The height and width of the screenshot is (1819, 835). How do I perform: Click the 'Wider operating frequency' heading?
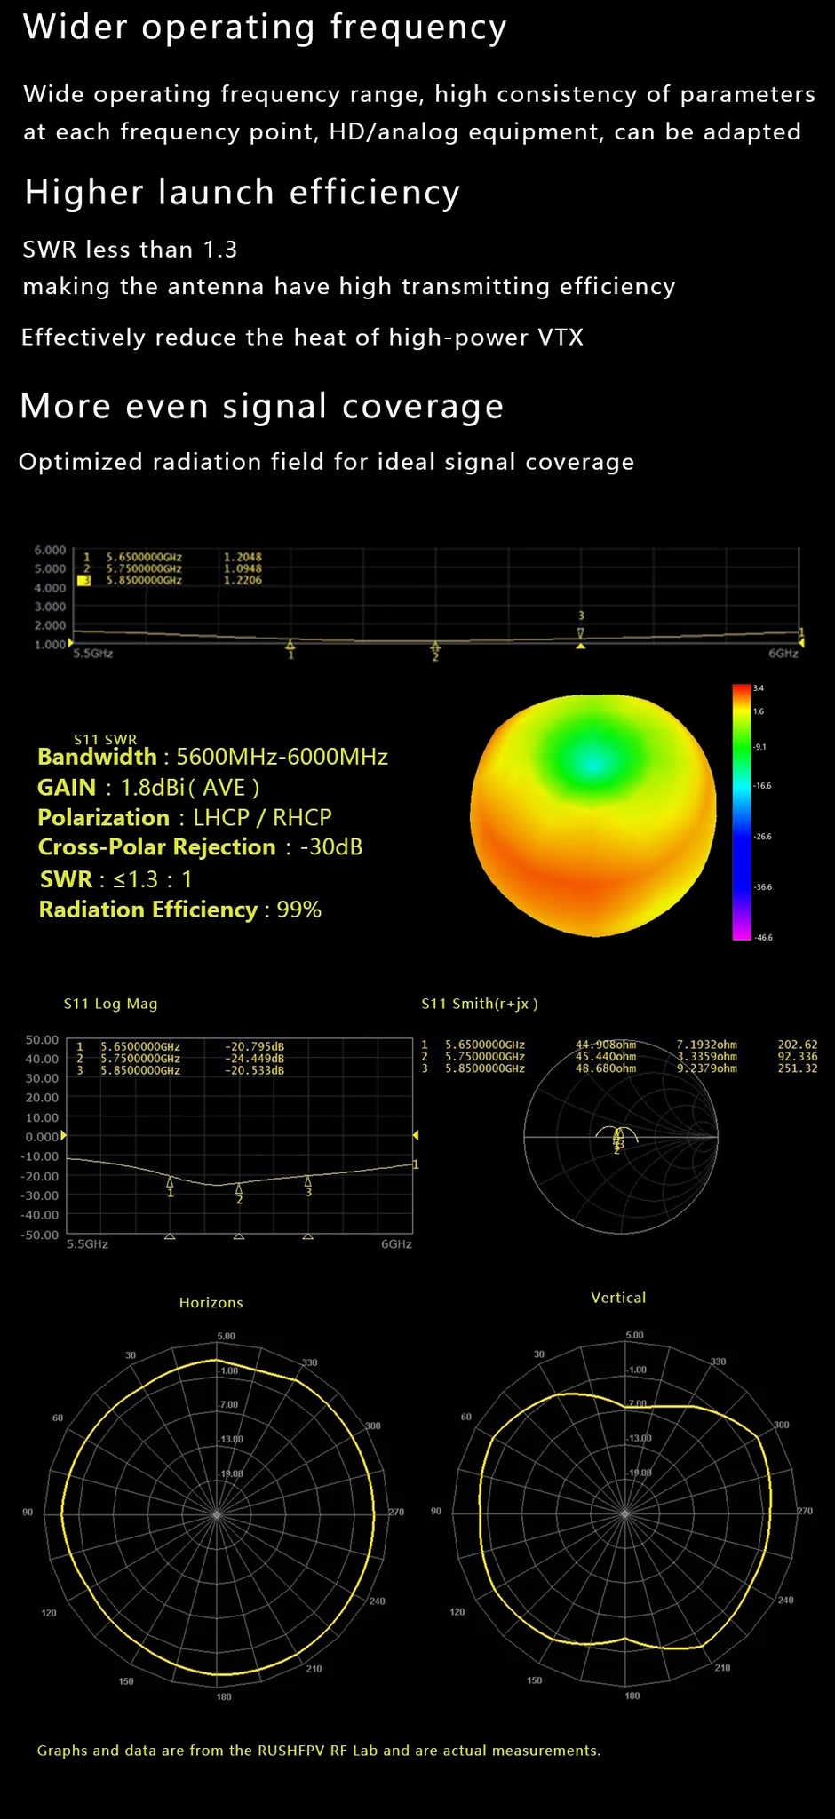click(x=265, y=28)
